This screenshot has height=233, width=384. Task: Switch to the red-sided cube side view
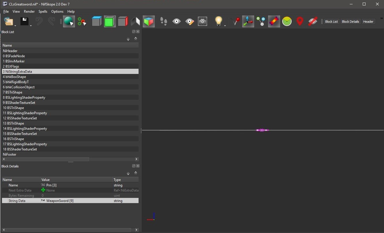(x=123, y=22)
